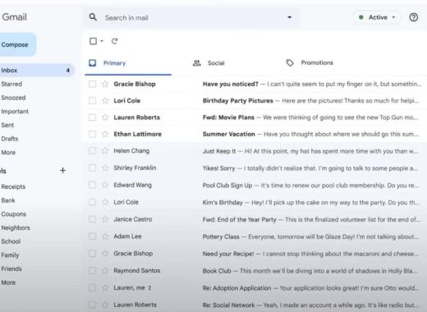The height and width of the screenshot is (312, 427).
Task: Add a new label with plus icon
Action: coord(62,170)
